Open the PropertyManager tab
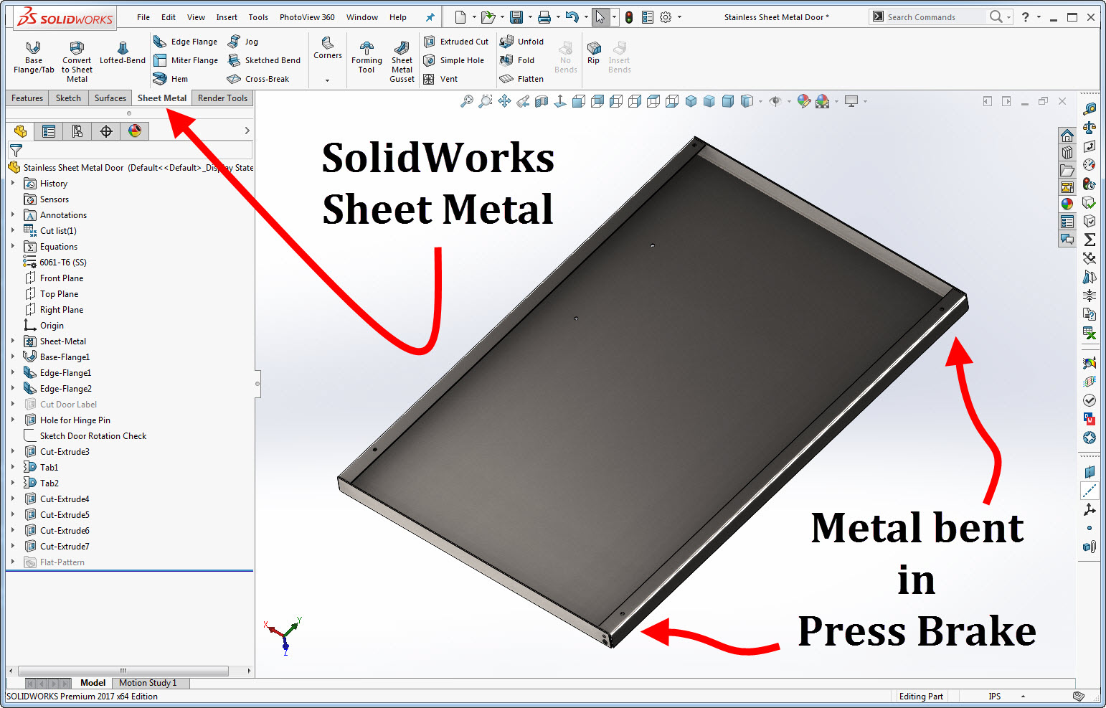1106x708 pixels. [49, 131]
